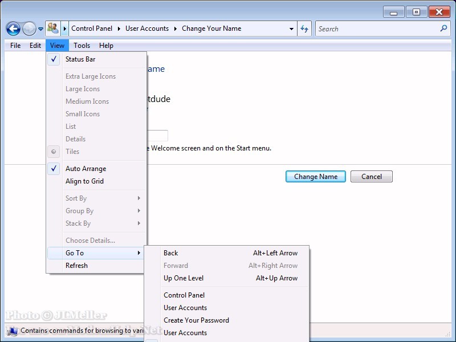Select the List view option
Screen dimensions: 456x342
96,126
